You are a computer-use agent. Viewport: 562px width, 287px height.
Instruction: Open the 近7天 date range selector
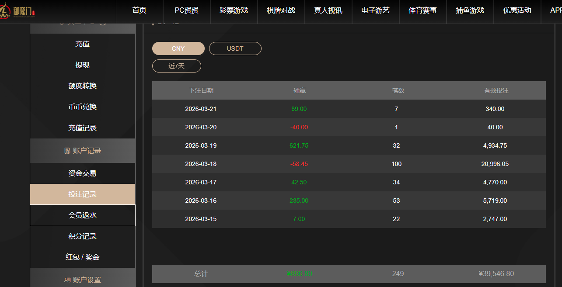[176, 66]
